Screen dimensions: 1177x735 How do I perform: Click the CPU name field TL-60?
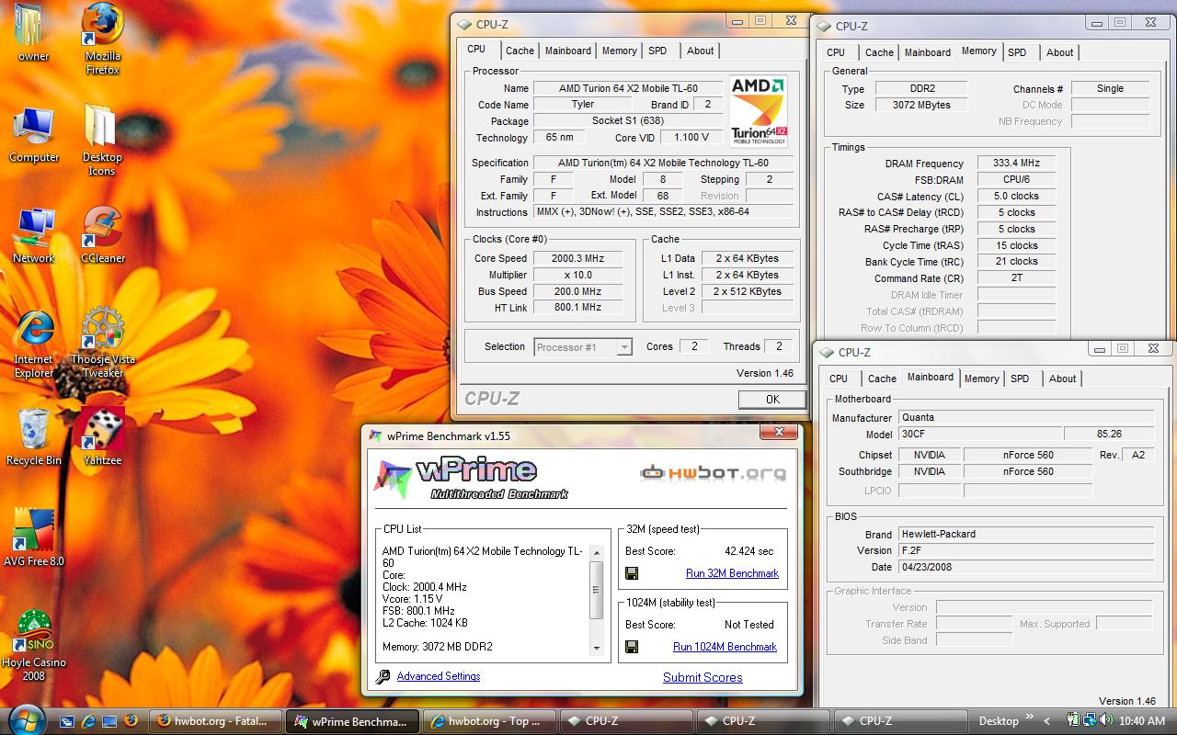628,88
